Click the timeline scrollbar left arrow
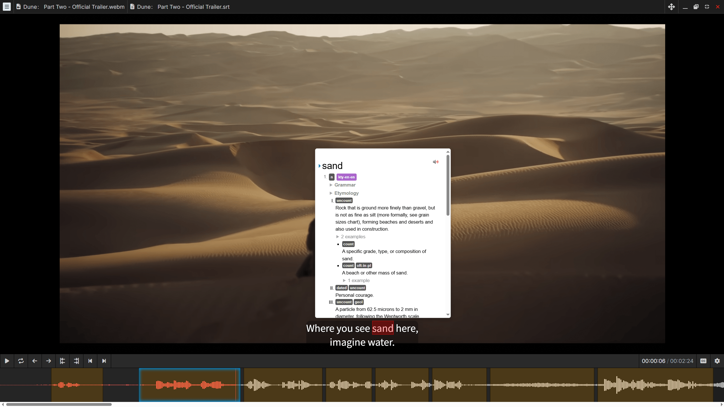The height and width of the screenshot is (407, 724). [2, 404]
